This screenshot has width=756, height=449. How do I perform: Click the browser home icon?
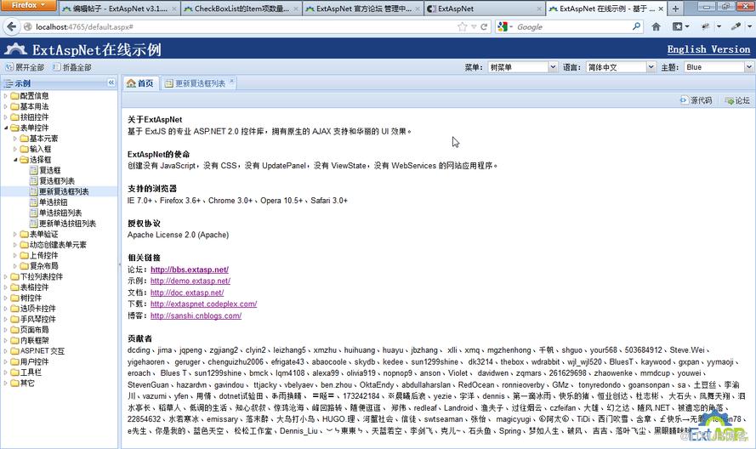click(657, 27)
